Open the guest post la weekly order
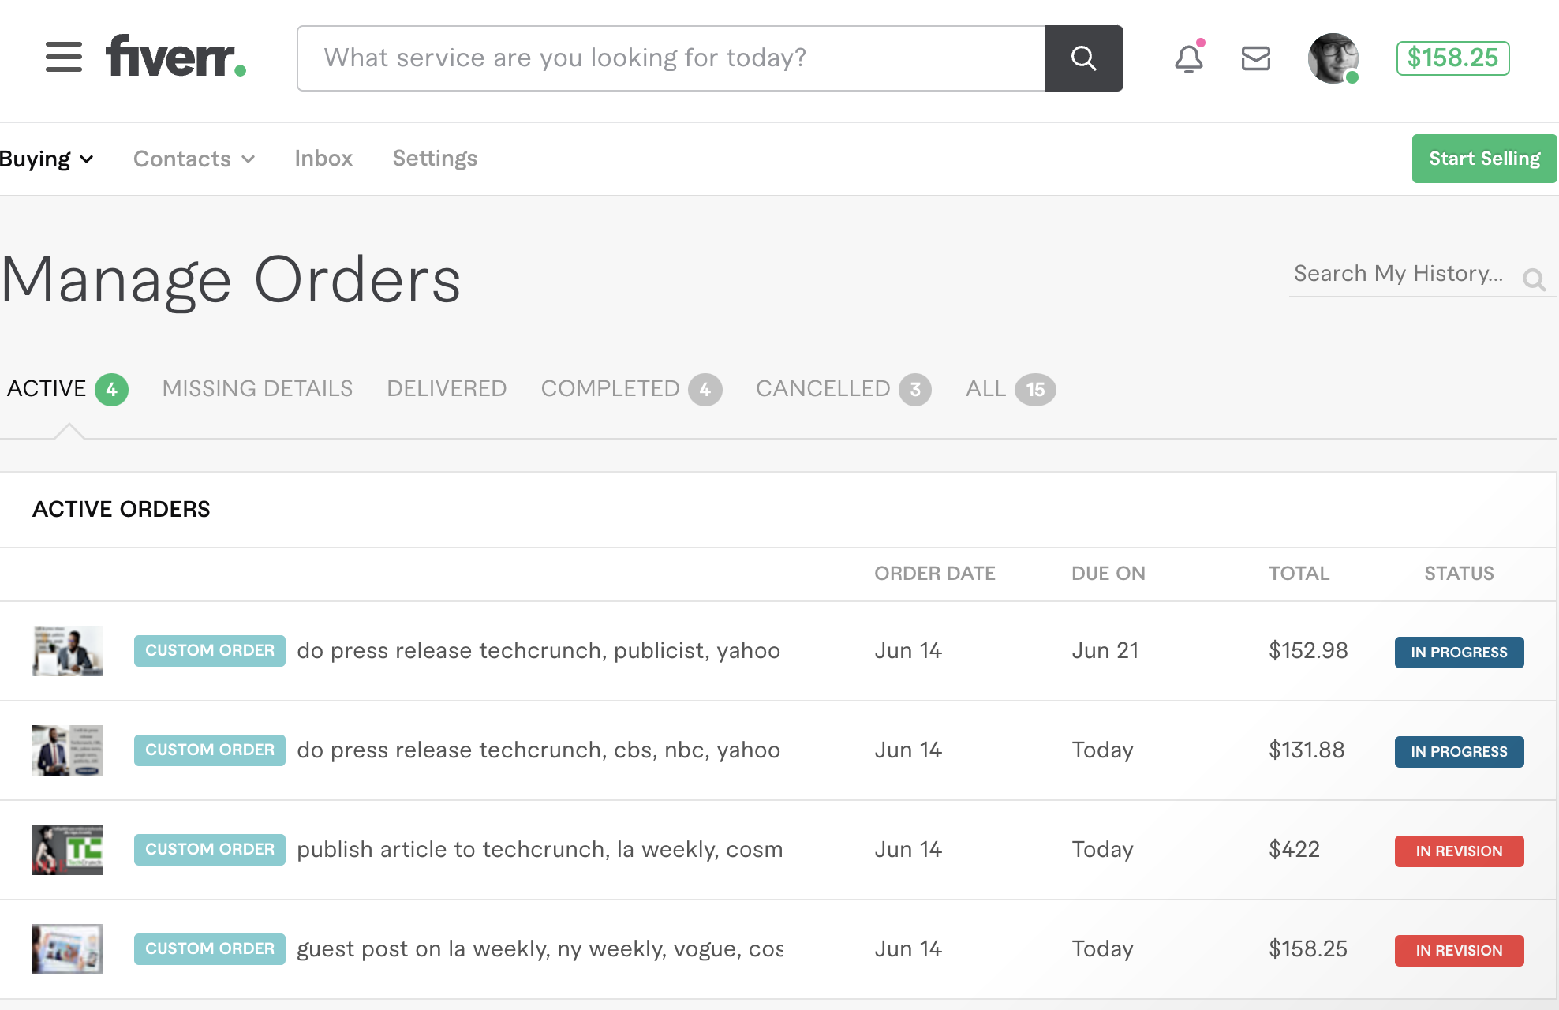1559x1010 pixels. [540, 948]
